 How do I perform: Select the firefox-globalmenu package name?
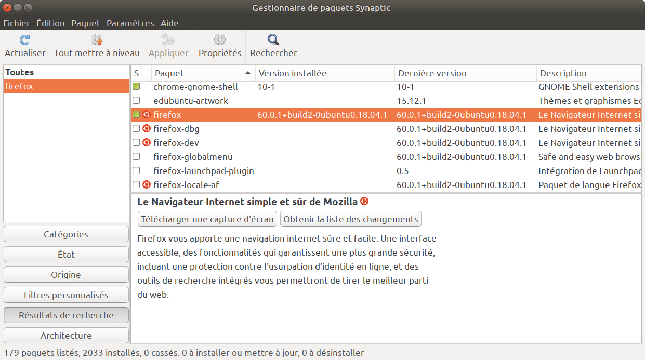[x=193, y=157]
